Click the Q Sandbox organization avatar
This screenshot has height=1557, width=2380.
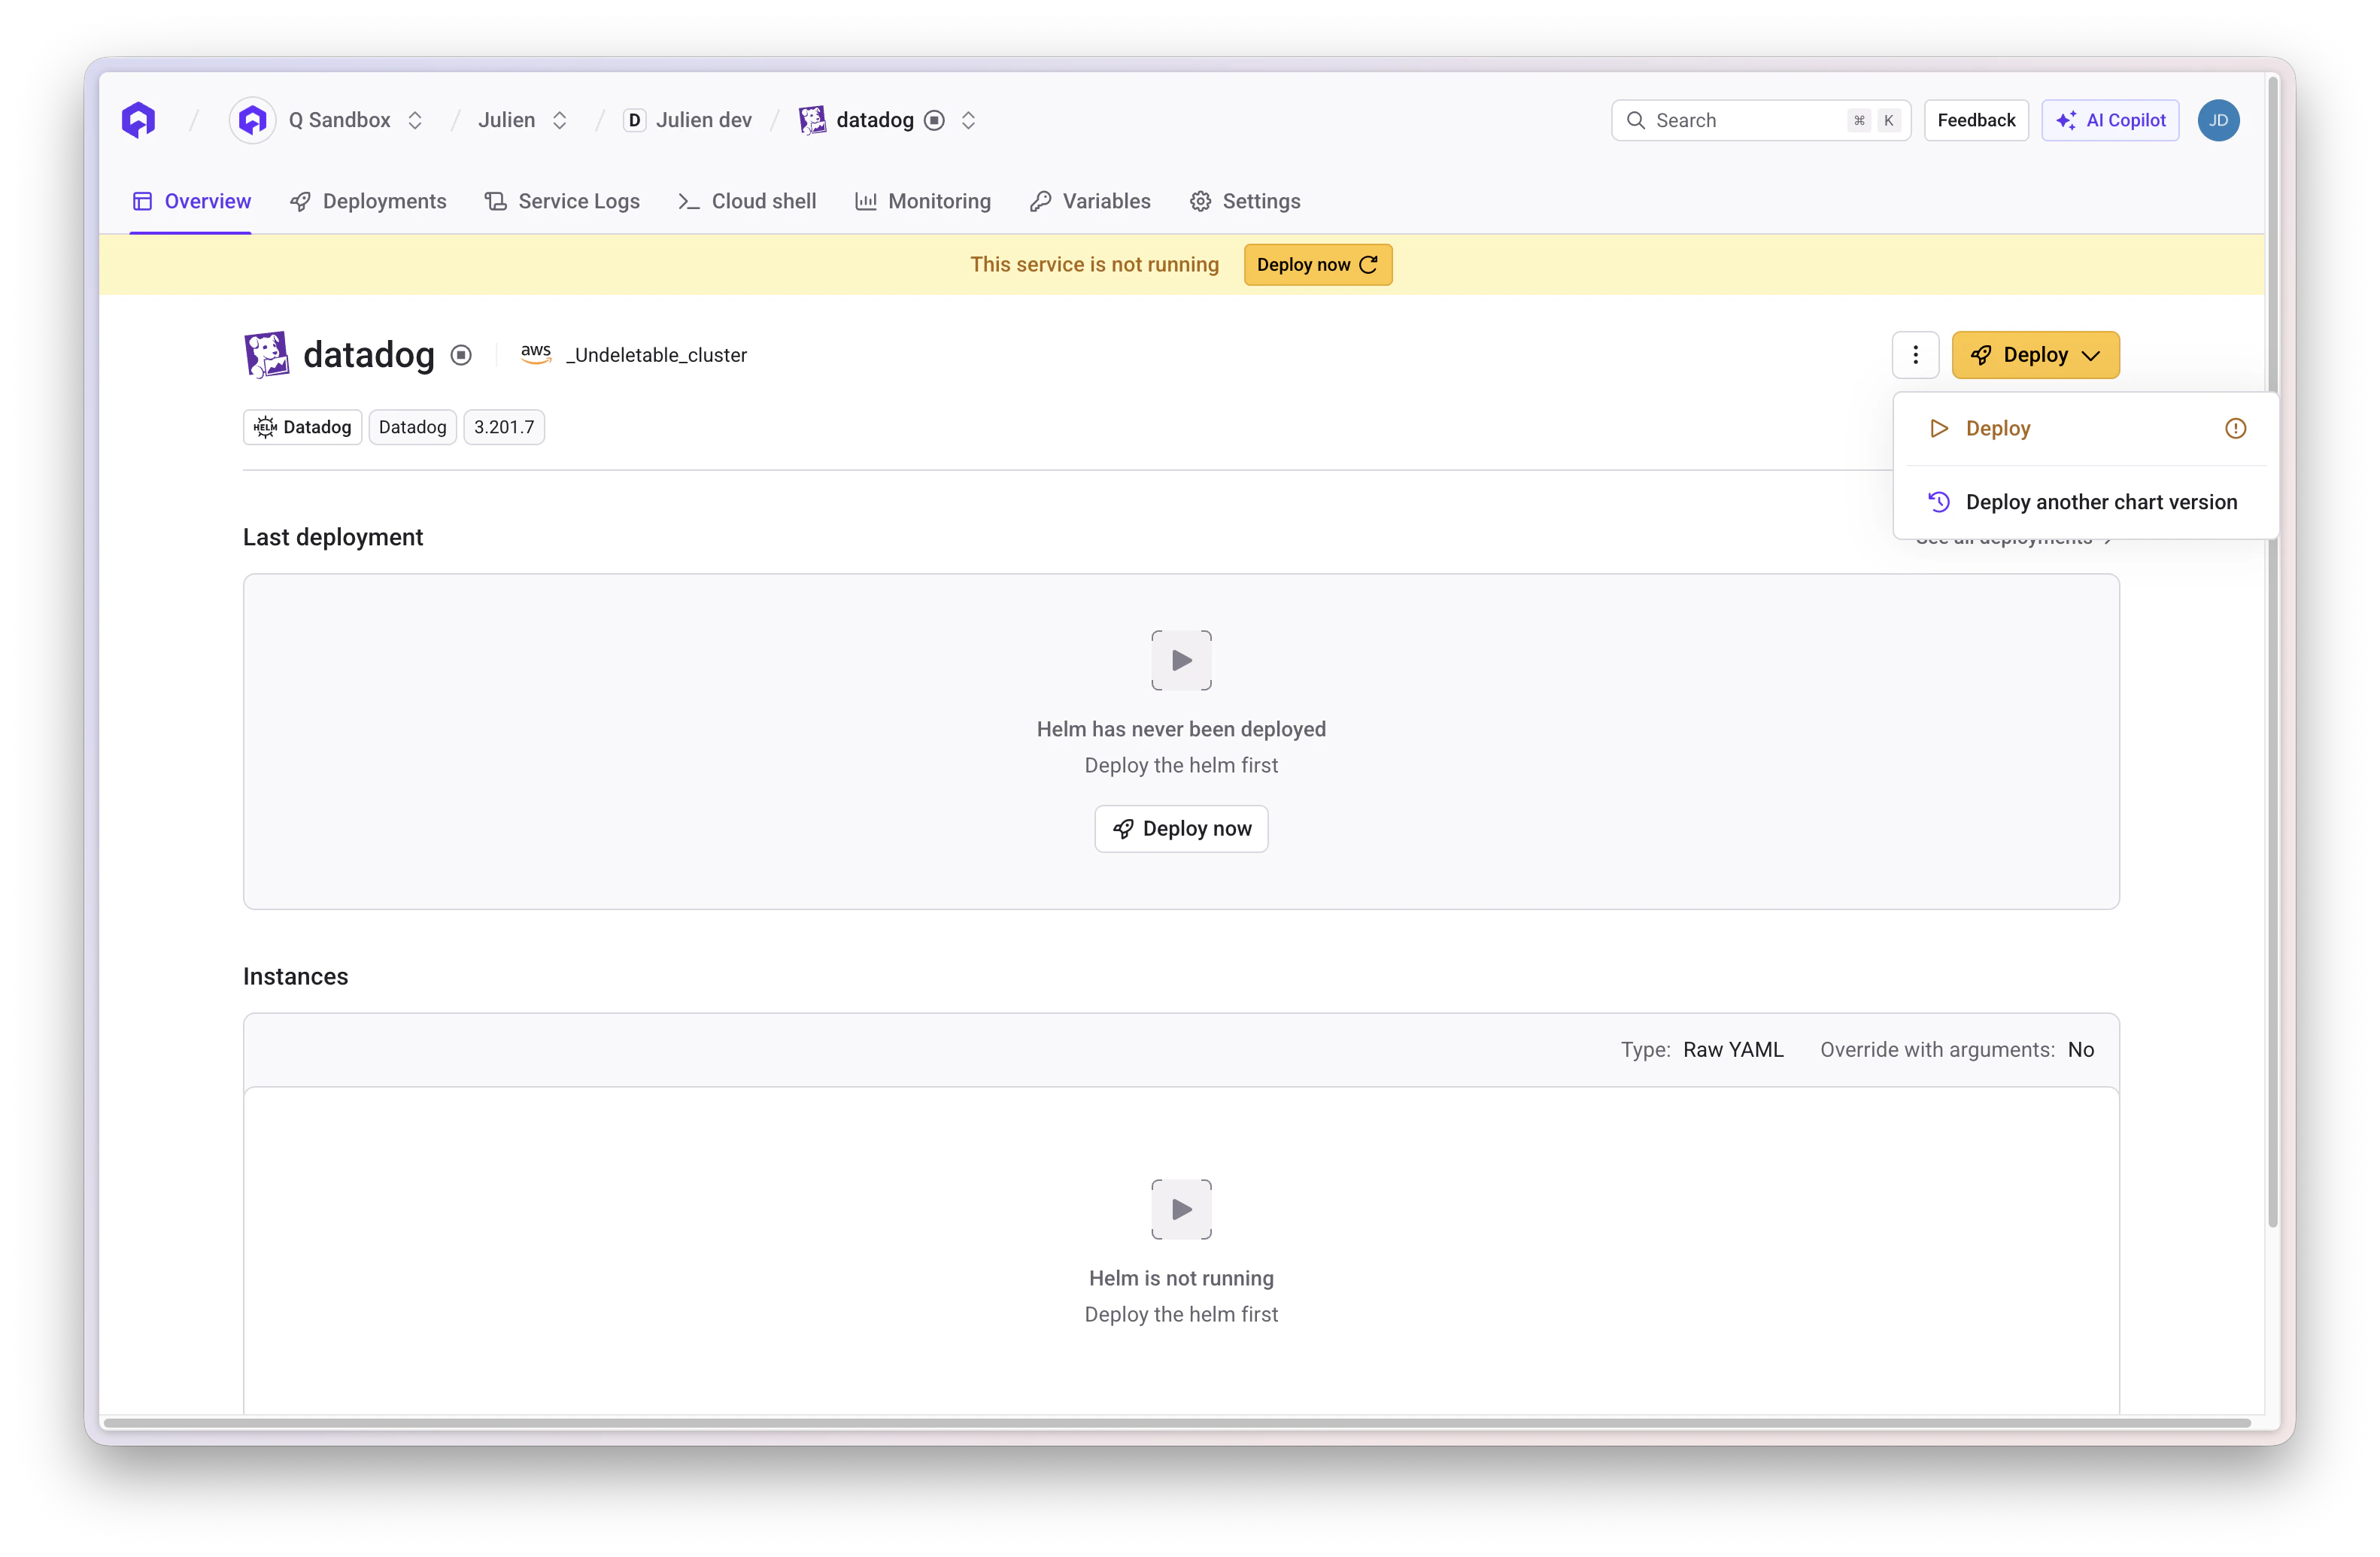(253, 120)
